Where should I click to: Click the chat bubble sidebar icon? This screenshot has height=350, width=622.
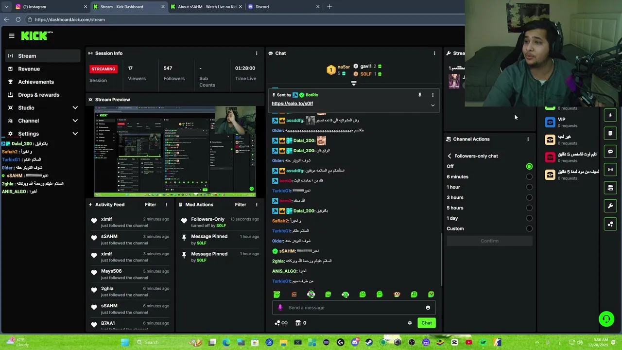610,152
